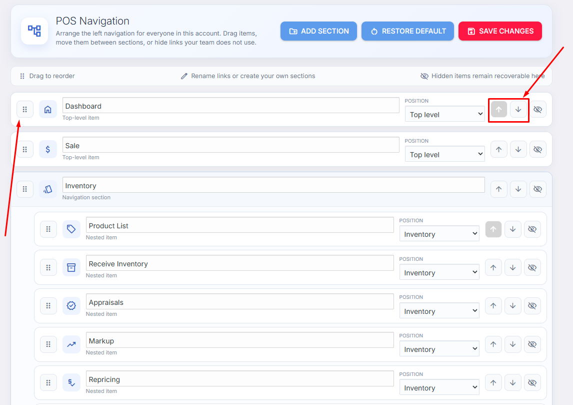Click the Sale dollar icon
The width and height of the screenshot is (573, 405).
(48, 149)
